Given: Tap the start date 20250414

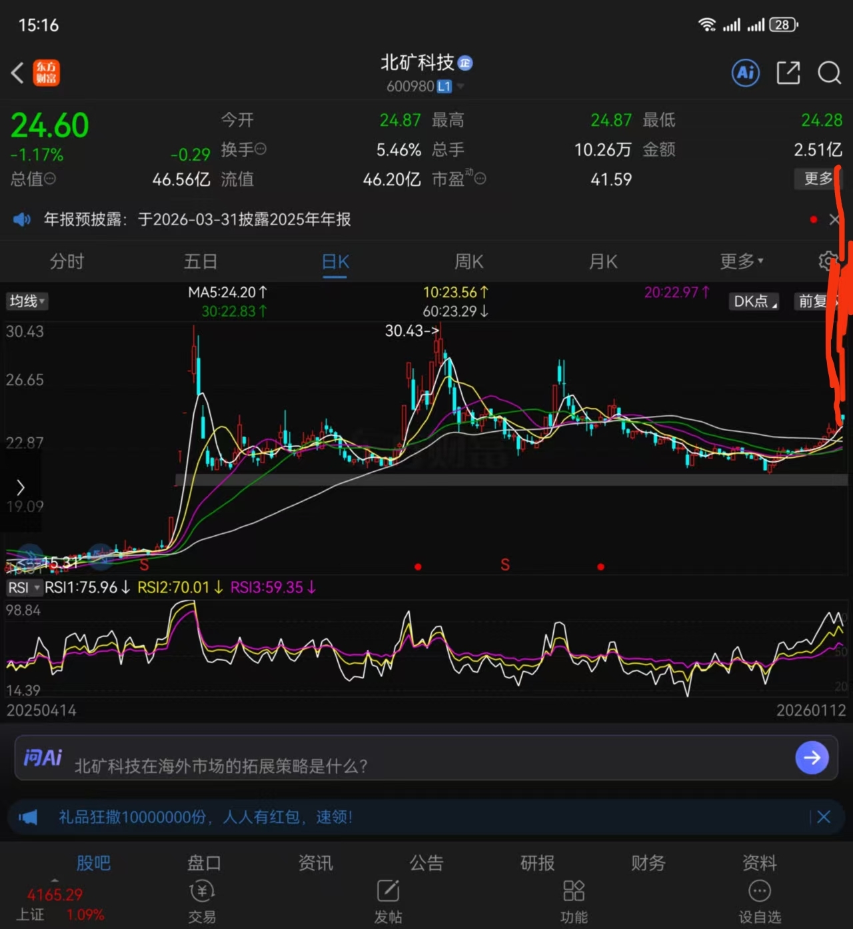Looking at the screenshot, I should (41, 710).
